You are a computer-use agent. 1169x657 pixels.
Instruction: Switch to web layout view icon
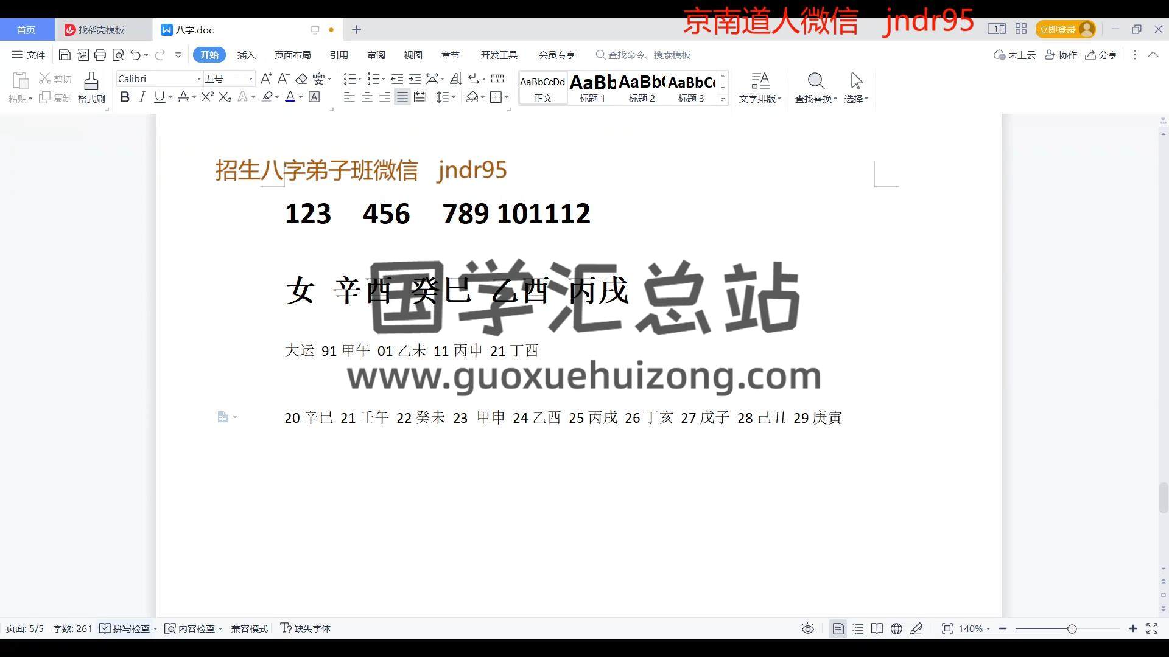[896, 628]
